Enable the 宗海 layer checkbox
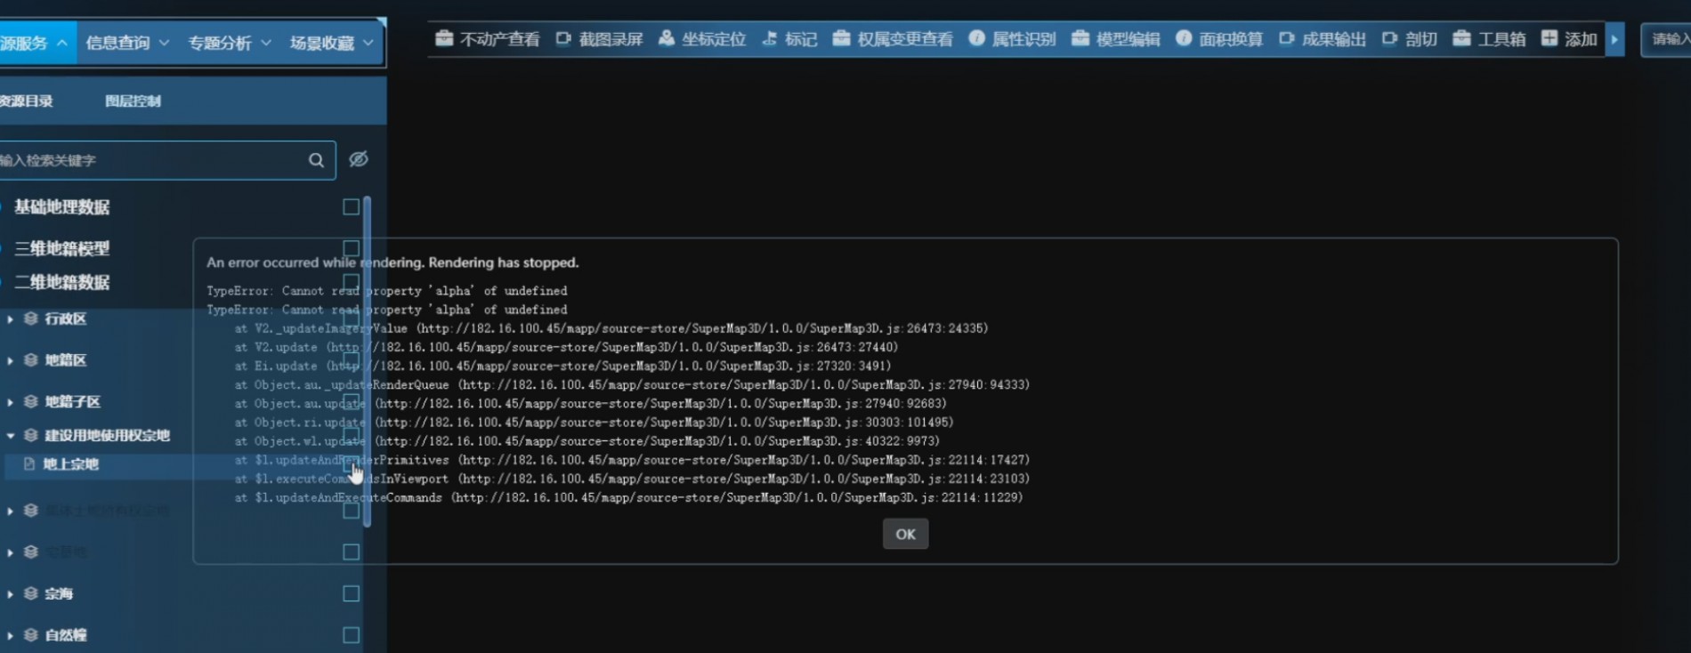 [x=352, y=593]
